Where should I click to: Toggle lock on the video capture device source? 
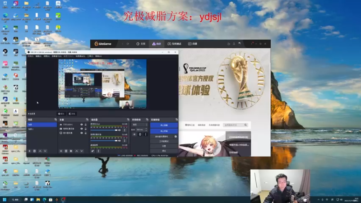point(85,129)
